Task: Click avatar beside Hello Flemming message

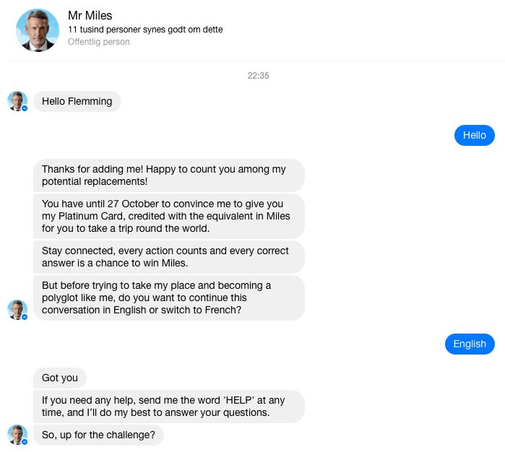Action: (17, 101)
